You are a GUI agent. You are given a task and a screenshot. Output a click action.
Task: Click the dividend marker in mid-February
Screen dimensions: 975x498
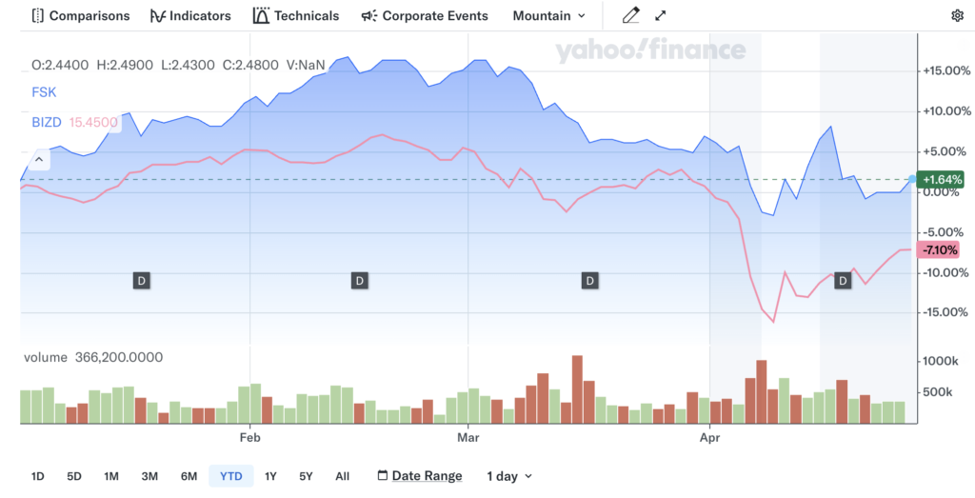click(x=359, y=281)
